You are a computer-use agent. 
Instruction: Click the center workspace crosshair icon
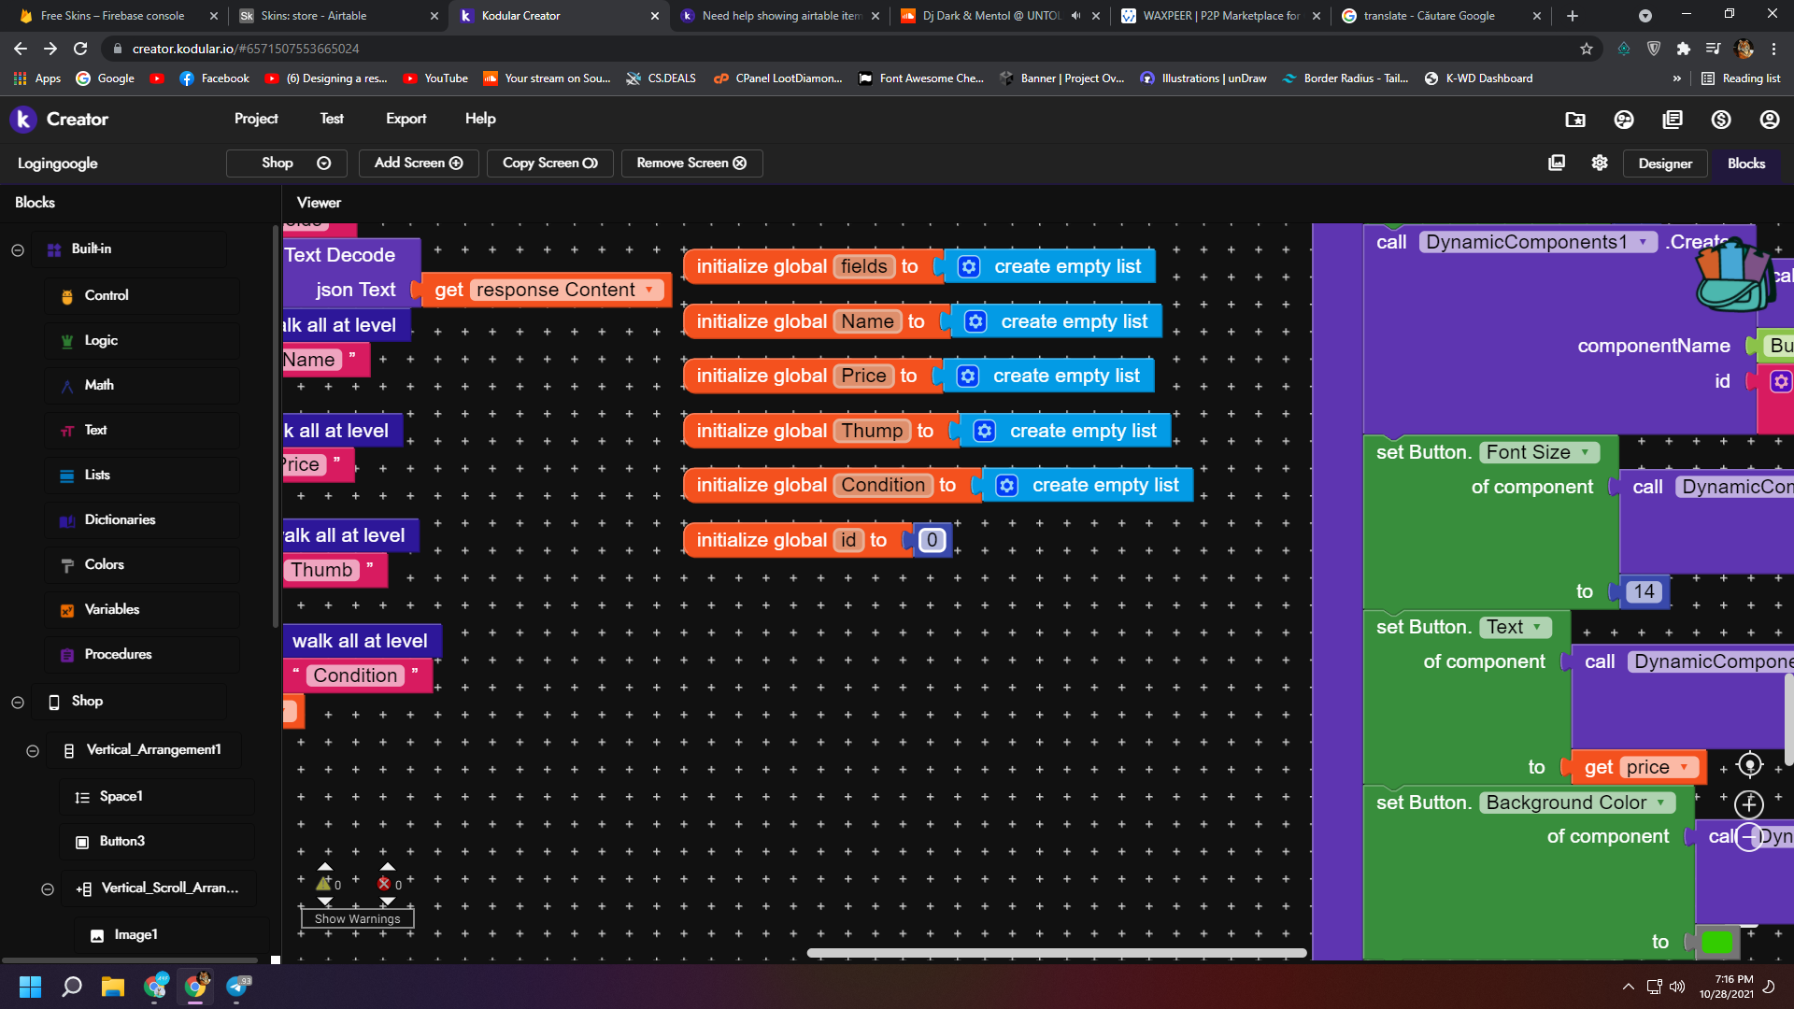(x=1749, y=765)
